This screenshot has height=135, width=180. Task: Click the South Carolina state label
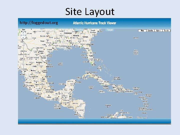(93, 31)
